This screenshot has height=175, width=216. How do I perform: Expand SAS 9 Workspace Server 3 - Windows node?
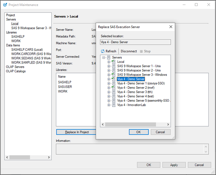(x=109, y=75)
